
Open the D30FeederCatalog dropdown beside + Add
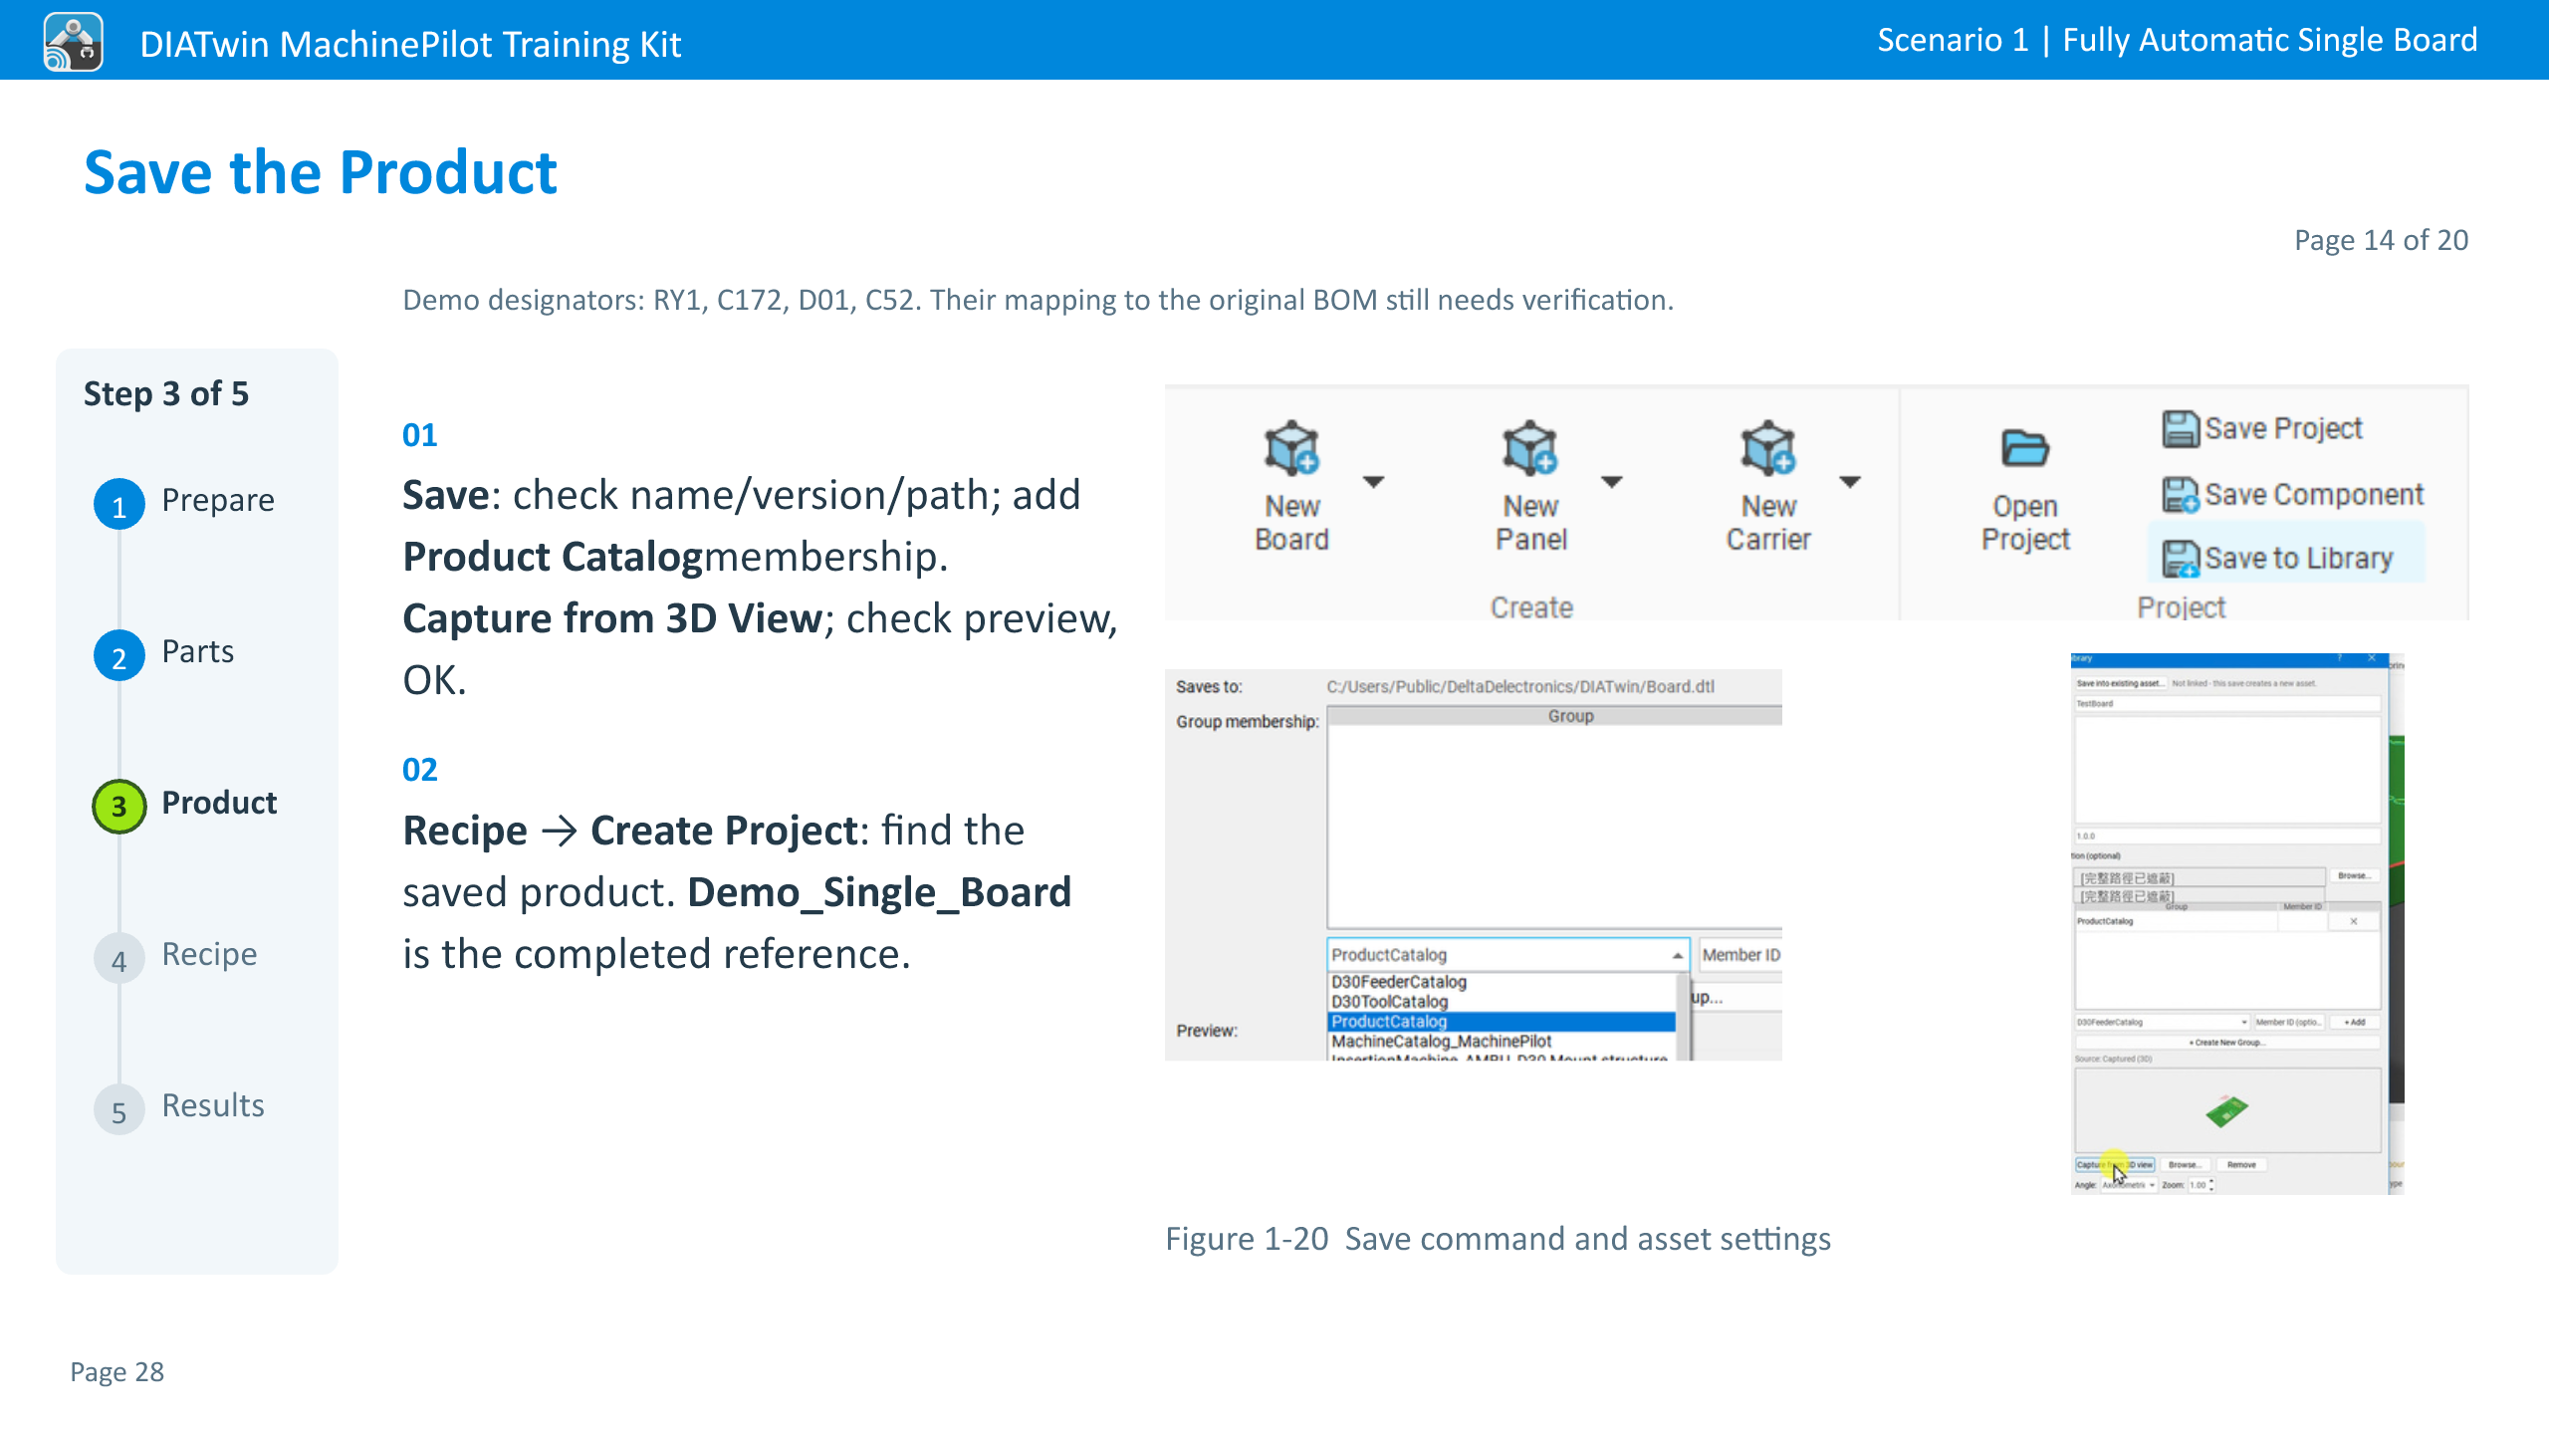point(2162,1023)
